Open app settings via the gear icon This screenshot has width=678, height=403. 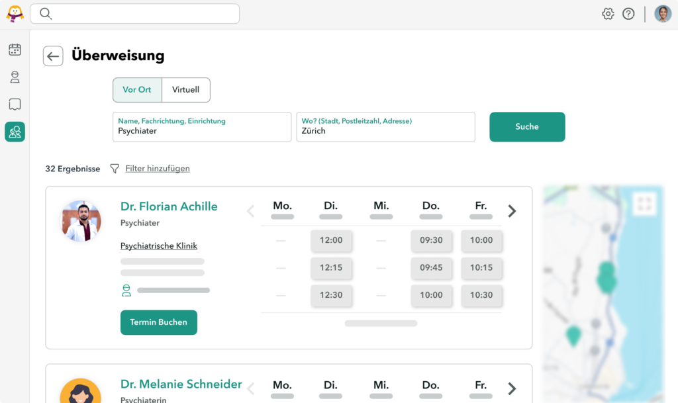pos(608,13)
